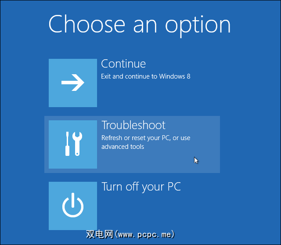Select the Turn off your PC label
The image size is (281, 245).
(x=141, y=187)
